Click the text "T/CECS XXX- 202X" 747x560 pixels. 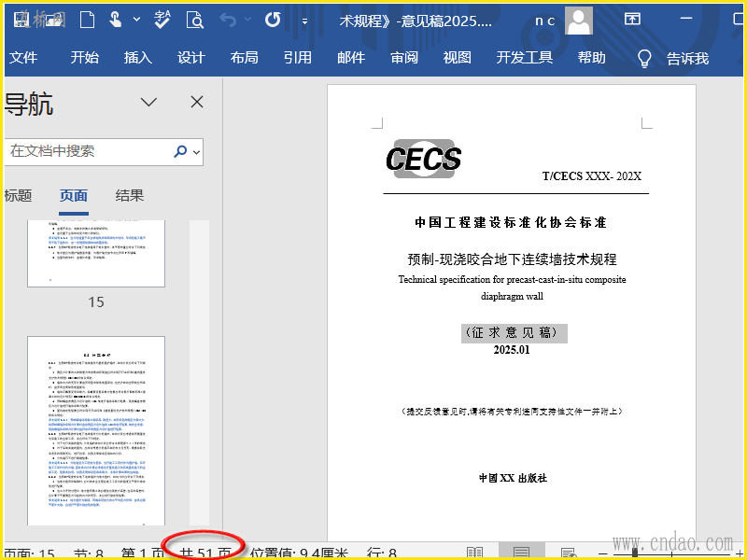point(592,176)
